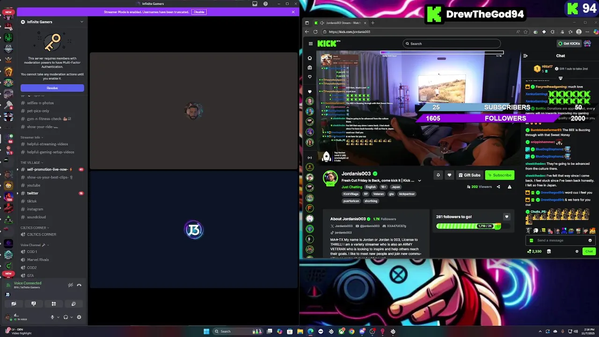Collapse the Voice Channel category
Viewport: 599px width, 337px height.
[35, 245]
